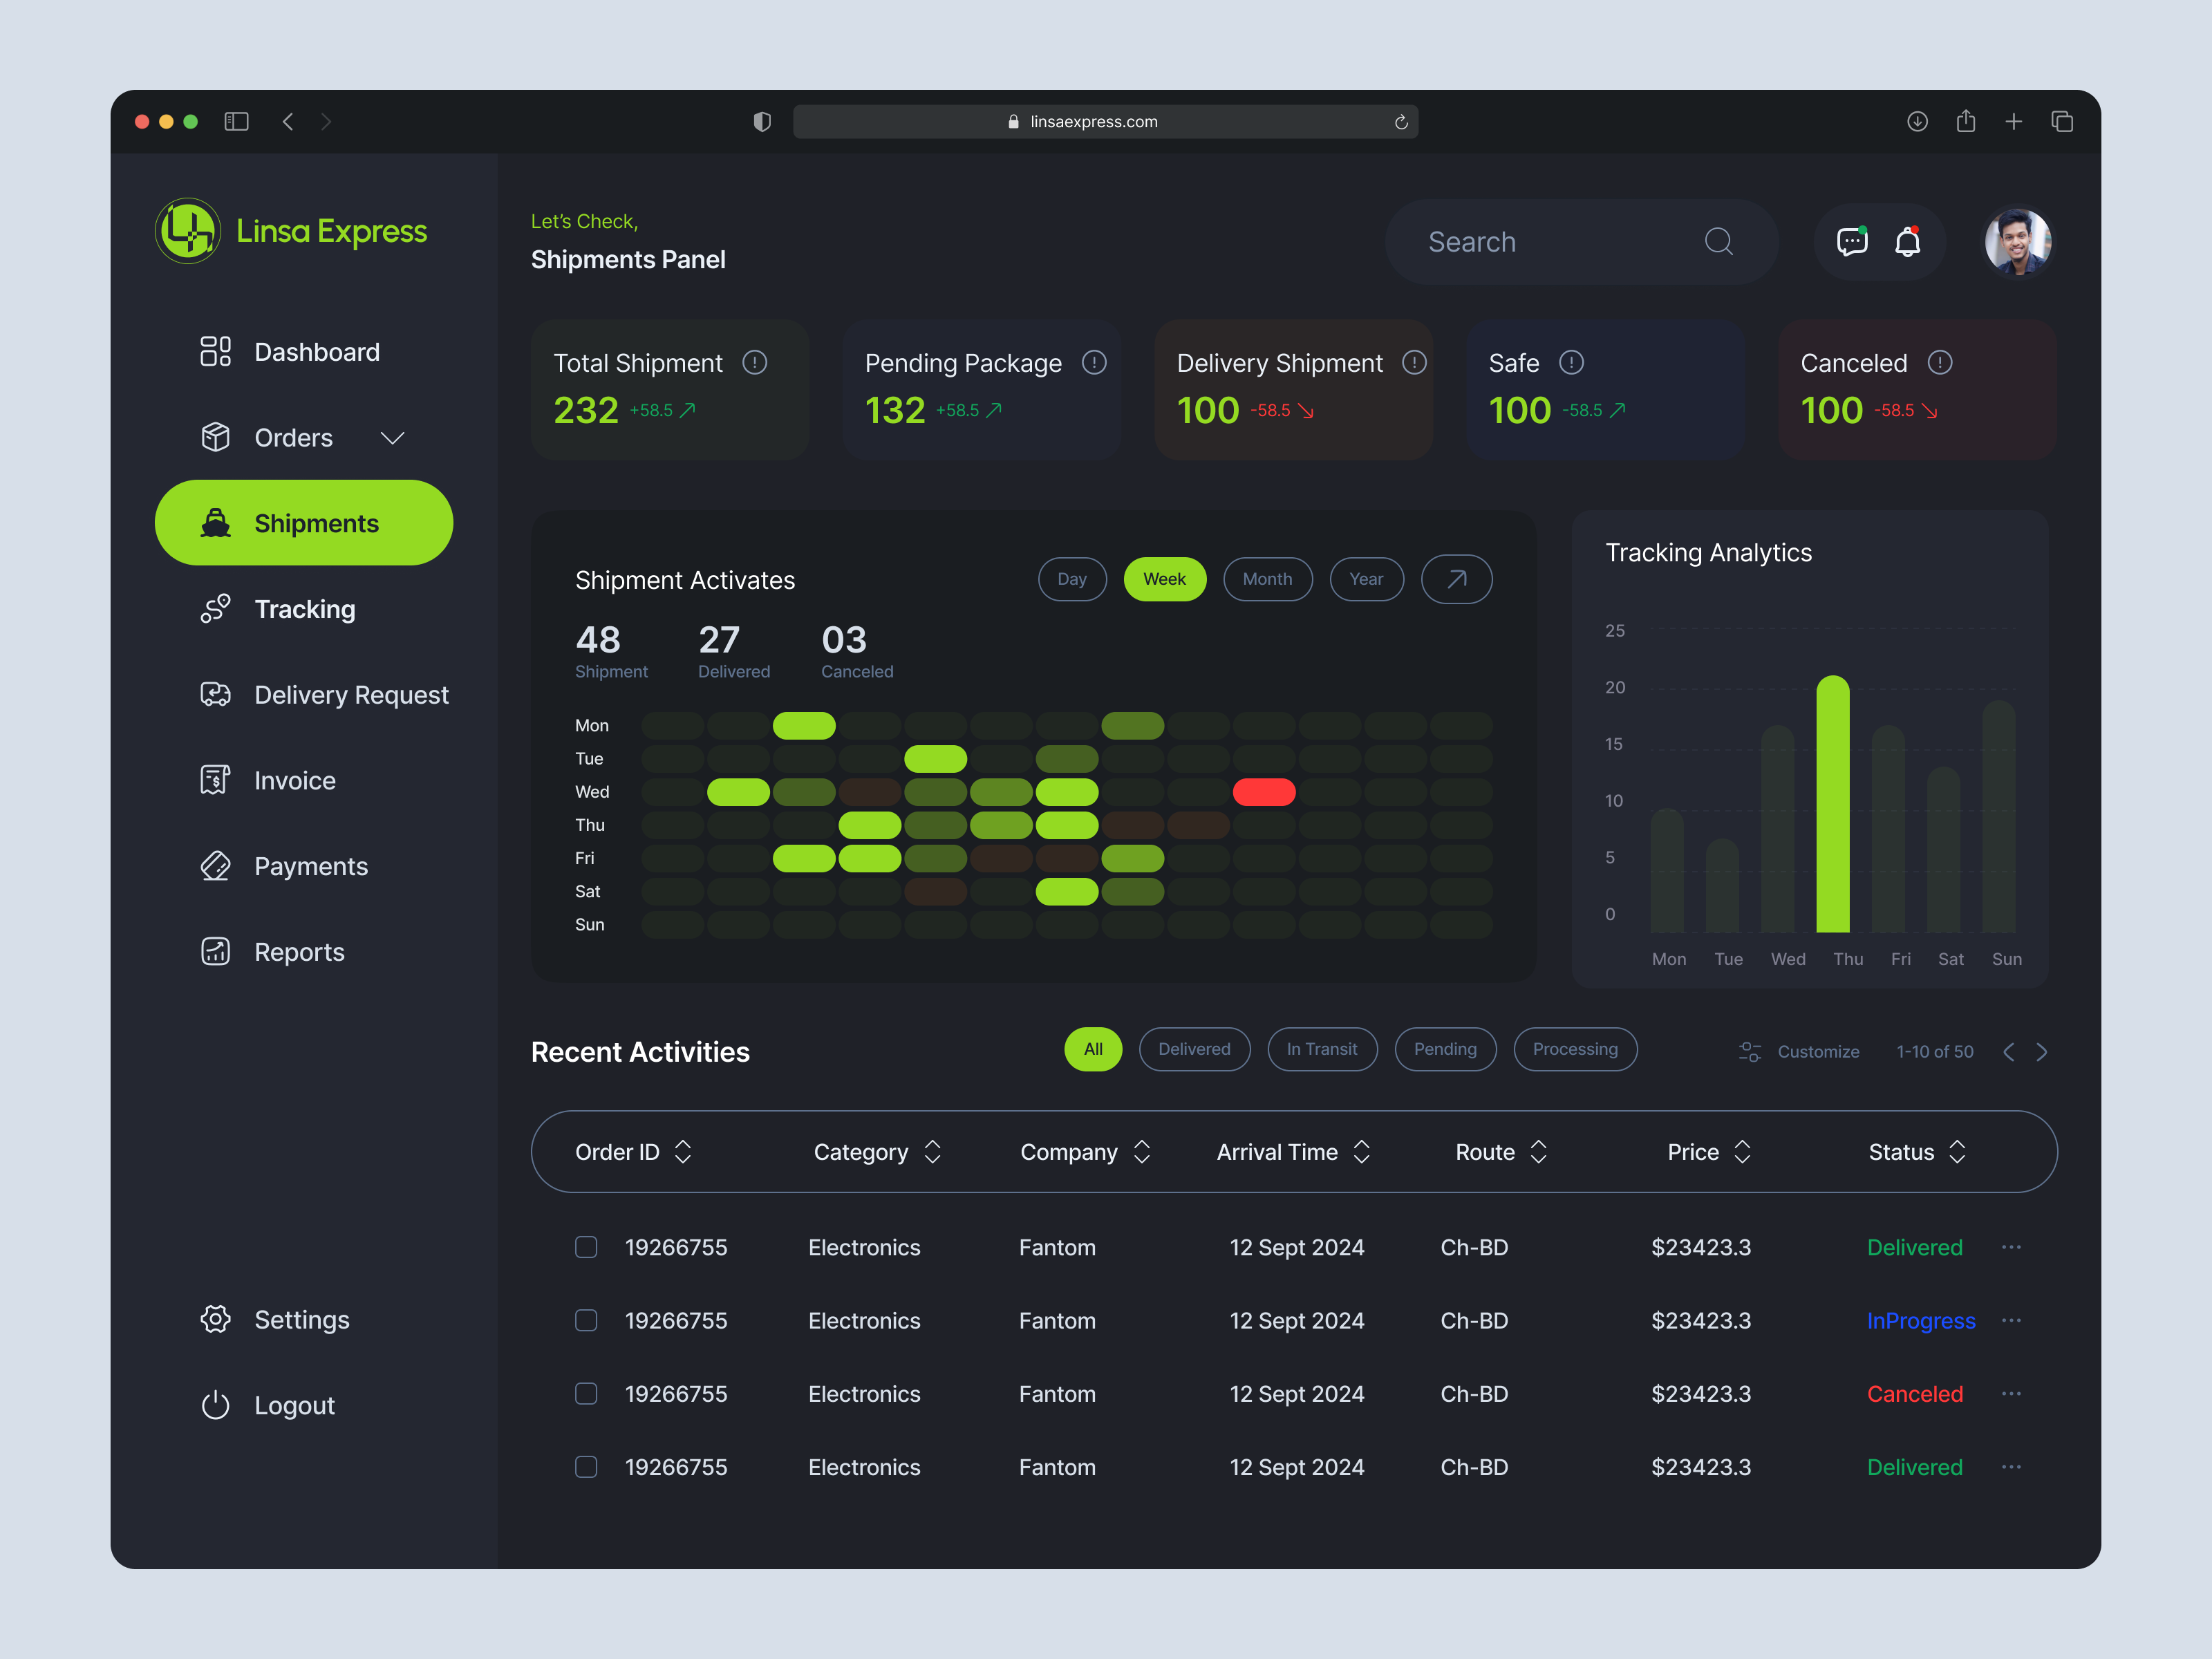Open more options for Delivered first row
Viewport: 2212px width, 1659px height.
[2011, 1247]
